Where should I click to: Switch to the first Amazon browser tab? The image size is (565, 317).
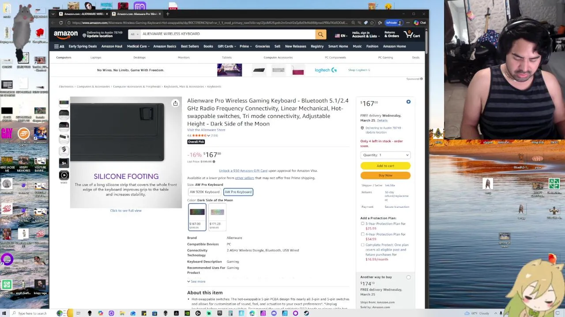point(83,14)
